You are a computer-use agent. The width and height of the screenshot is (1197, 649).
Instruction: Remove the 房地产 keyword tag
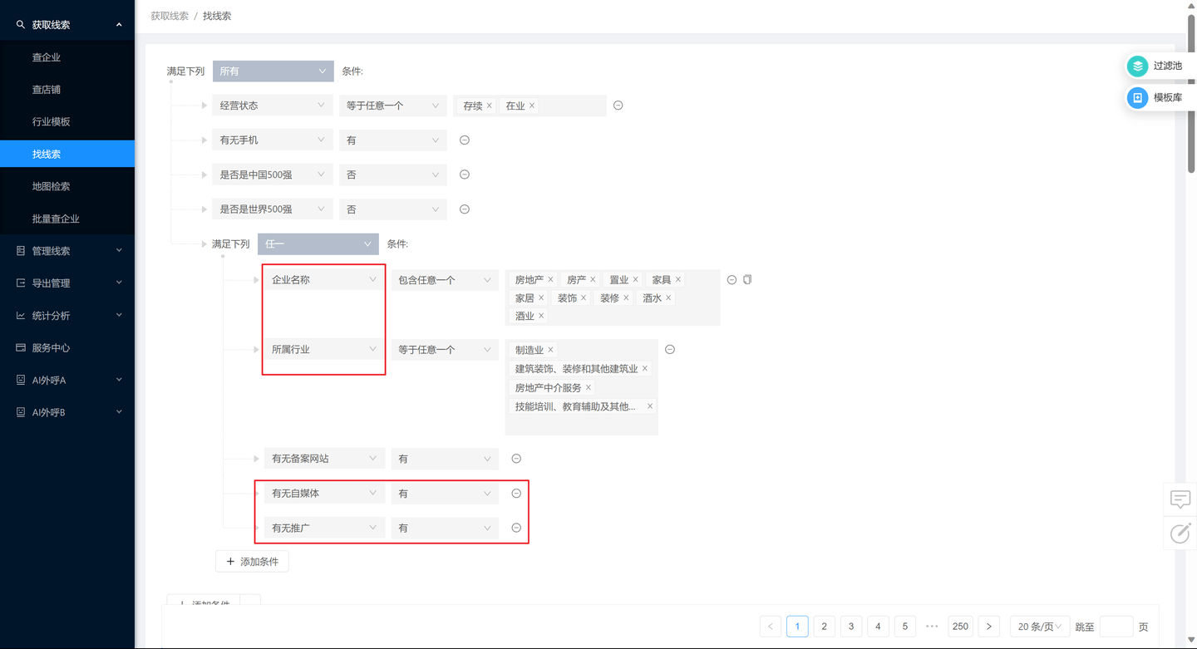[x=550, y=280]
